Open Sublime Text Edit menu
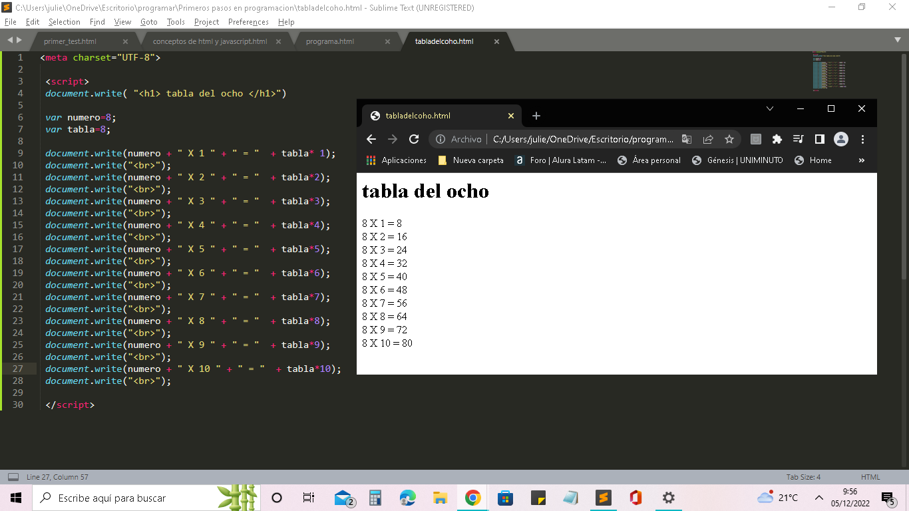The width and height of the screenshot is (909, 511). coord(33,22)
